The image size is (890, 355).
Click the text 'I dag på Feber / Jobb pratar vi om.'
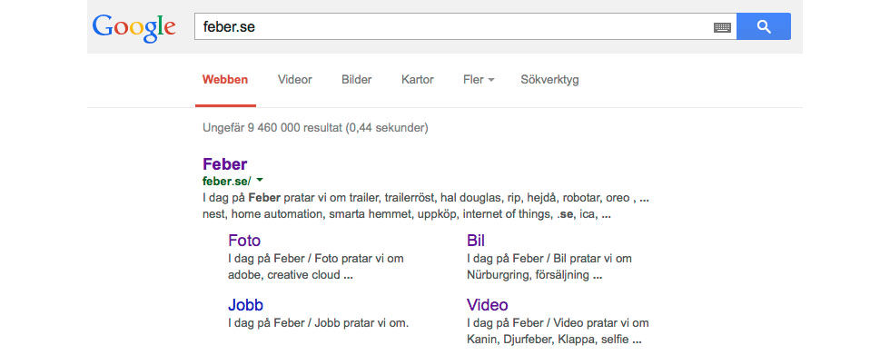(319, 323)
